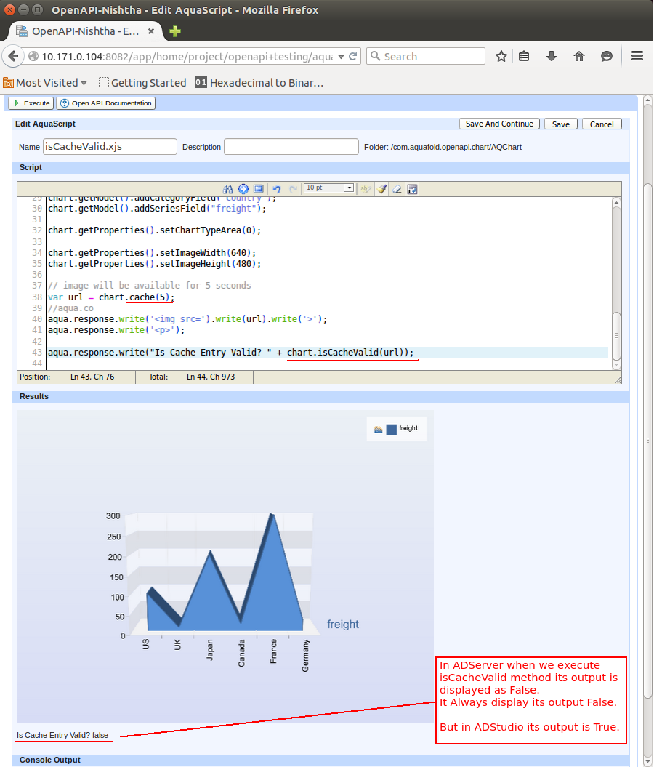
Task: Click the binoculars find icon in editor toolbar
Action: tap(227, 189)
